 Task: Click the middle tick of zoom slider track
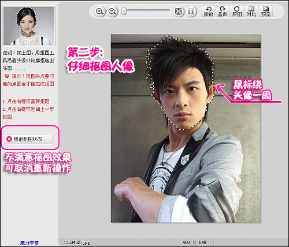tap(145, 11)
